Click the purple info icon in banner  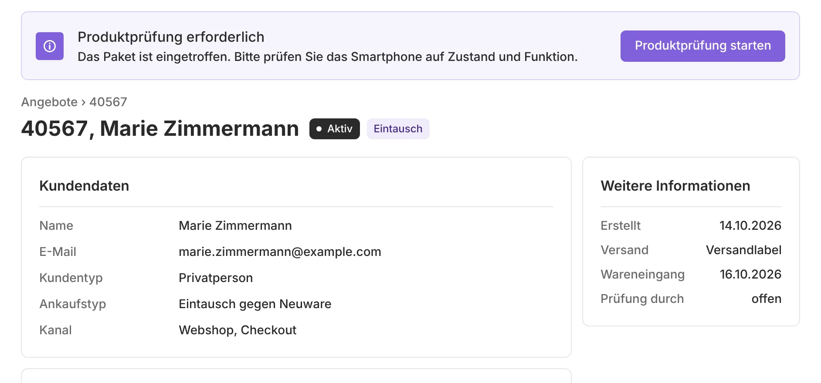[x=50, y=46]
